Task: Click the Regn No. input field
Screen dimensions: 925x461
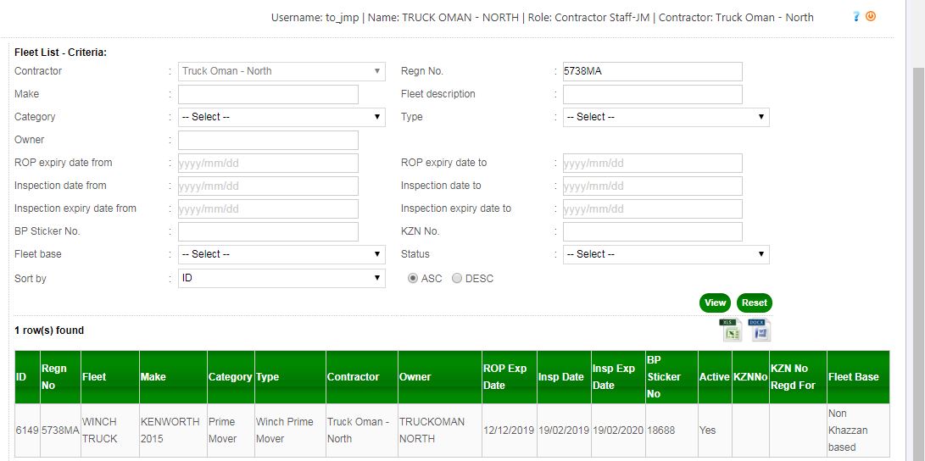Action: tap(652, 71)
